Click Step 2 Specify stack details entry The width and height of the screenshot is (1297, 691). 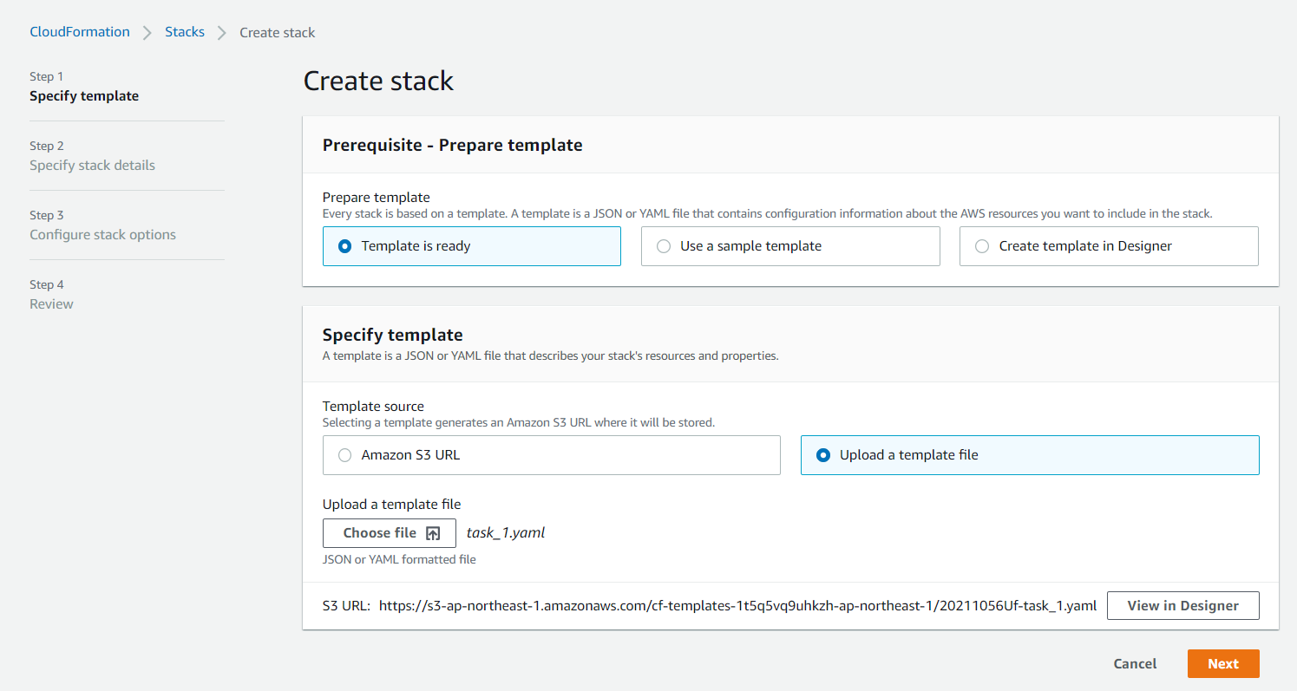click(92, 156)
